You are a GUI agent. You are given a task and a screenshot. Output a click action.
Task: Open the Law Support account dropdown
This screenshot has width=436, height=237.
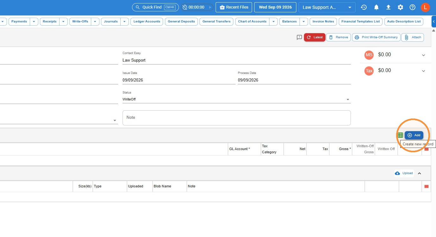(x=327, y=7)
